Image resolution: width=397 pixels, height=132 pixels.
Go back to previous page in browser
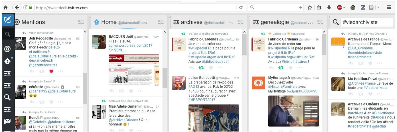17,8
